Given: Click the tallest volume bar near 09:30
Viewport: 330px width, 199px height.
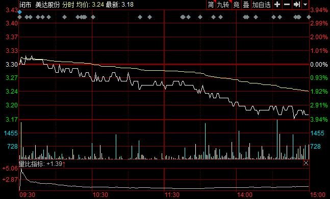Looking at the screenshot, I should (21, 140).
